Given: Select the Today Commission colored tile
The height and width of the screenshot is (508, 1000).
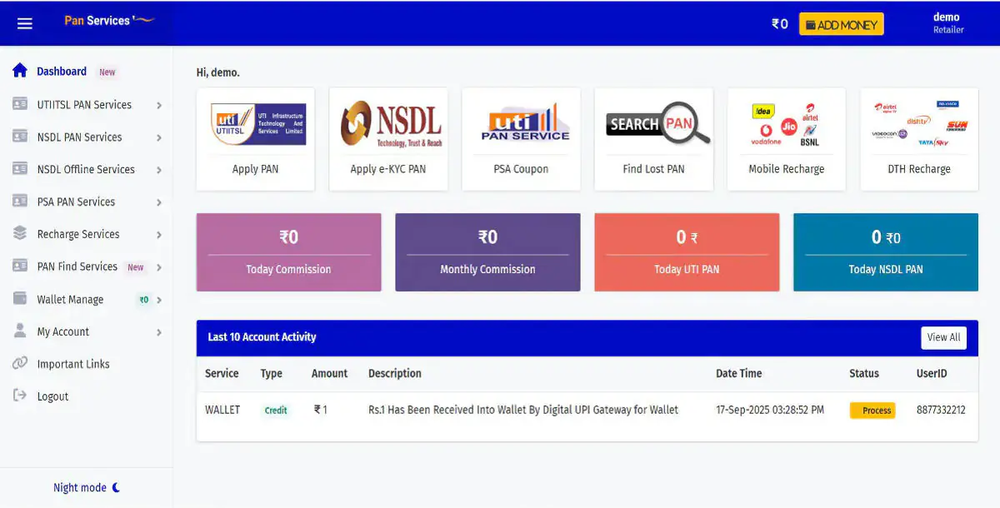Looking at the screenshot, I should [288, 252].
